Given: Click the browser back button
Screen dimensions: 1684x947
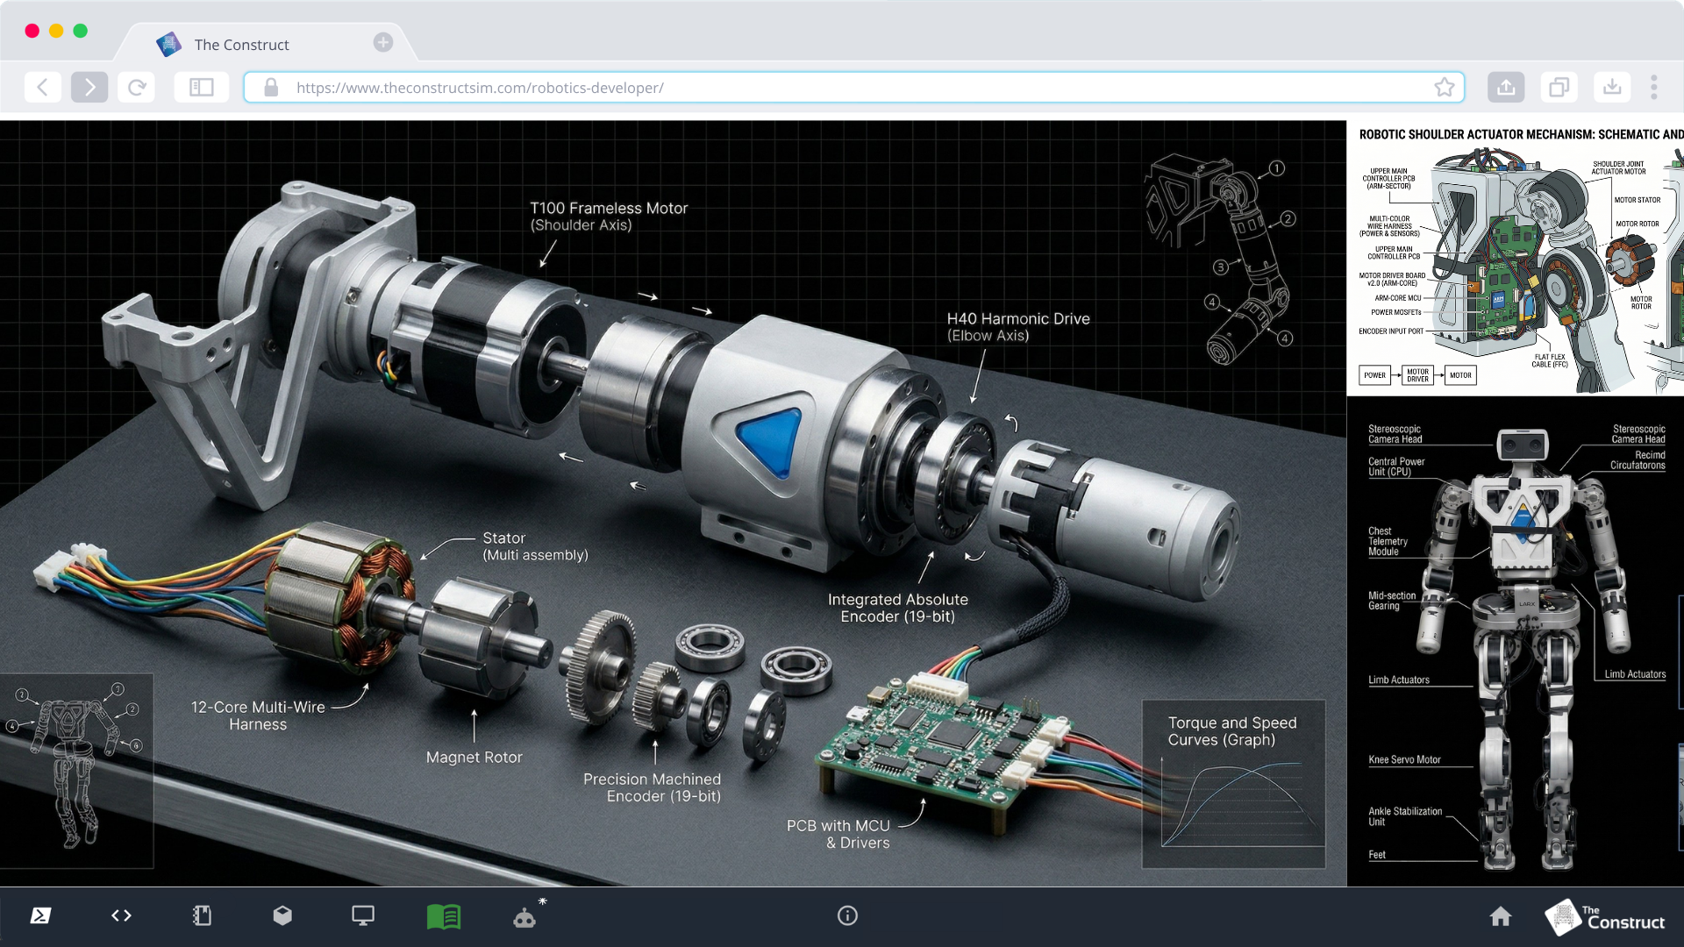Looking at the screenshot, I should (42, 87).
